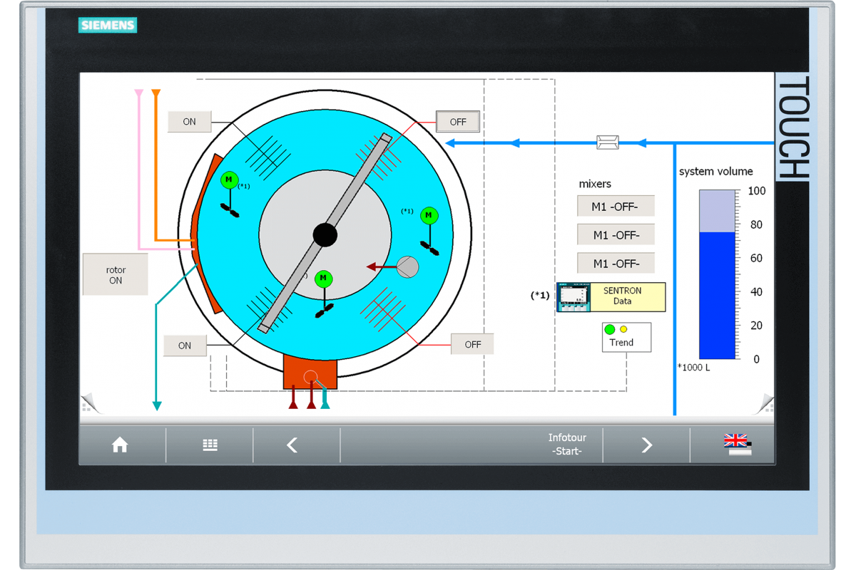Go to previous page with left chevron

point(292,445)
